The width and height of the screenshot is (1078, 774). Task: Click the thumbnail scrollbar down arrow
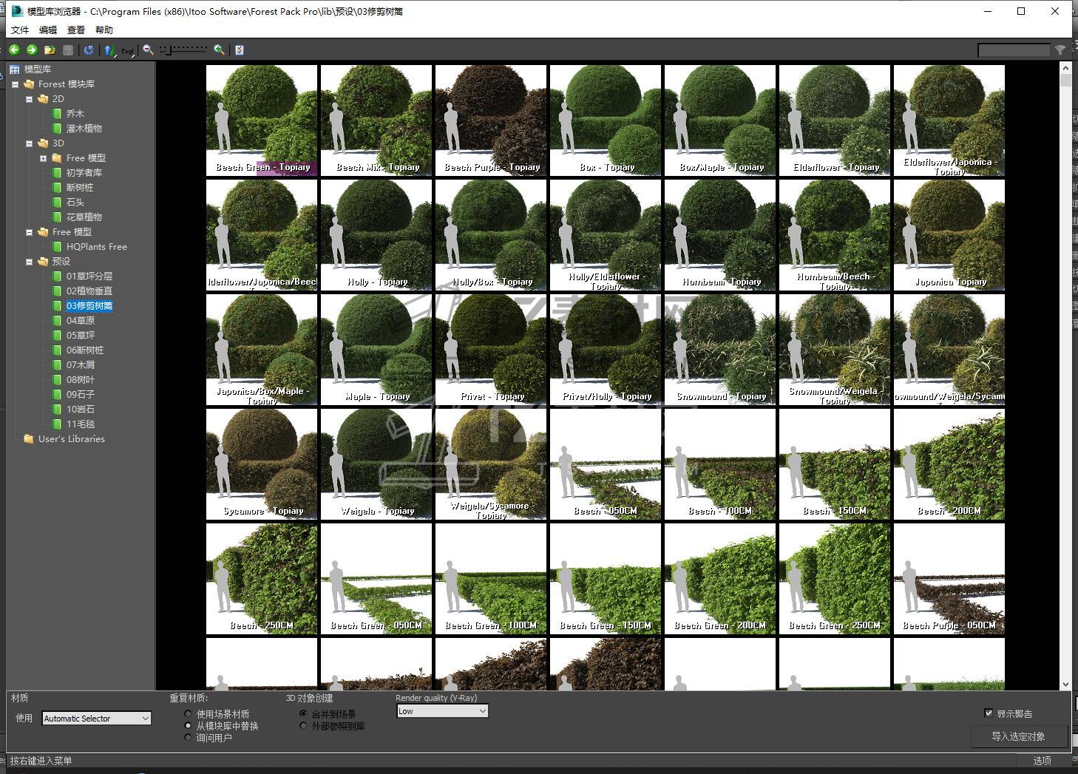[1065, 685]
